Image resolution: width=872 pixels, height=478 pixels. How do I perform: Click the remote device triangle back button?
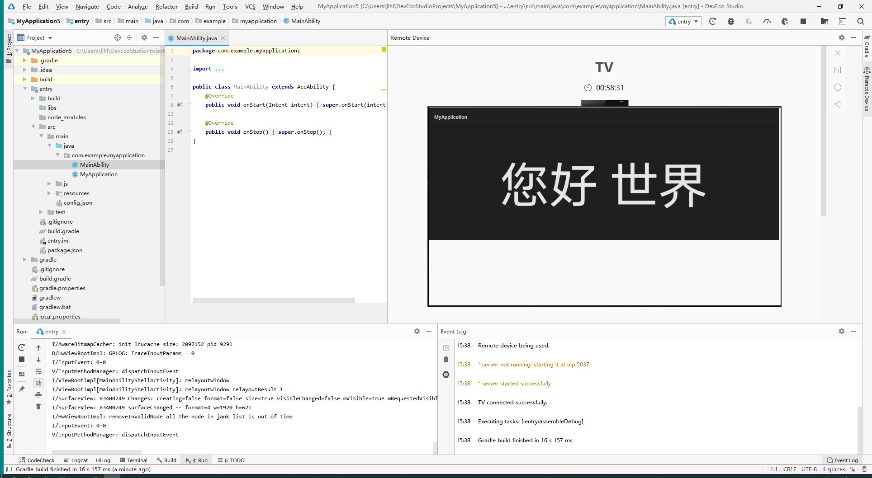click(838, 104)
